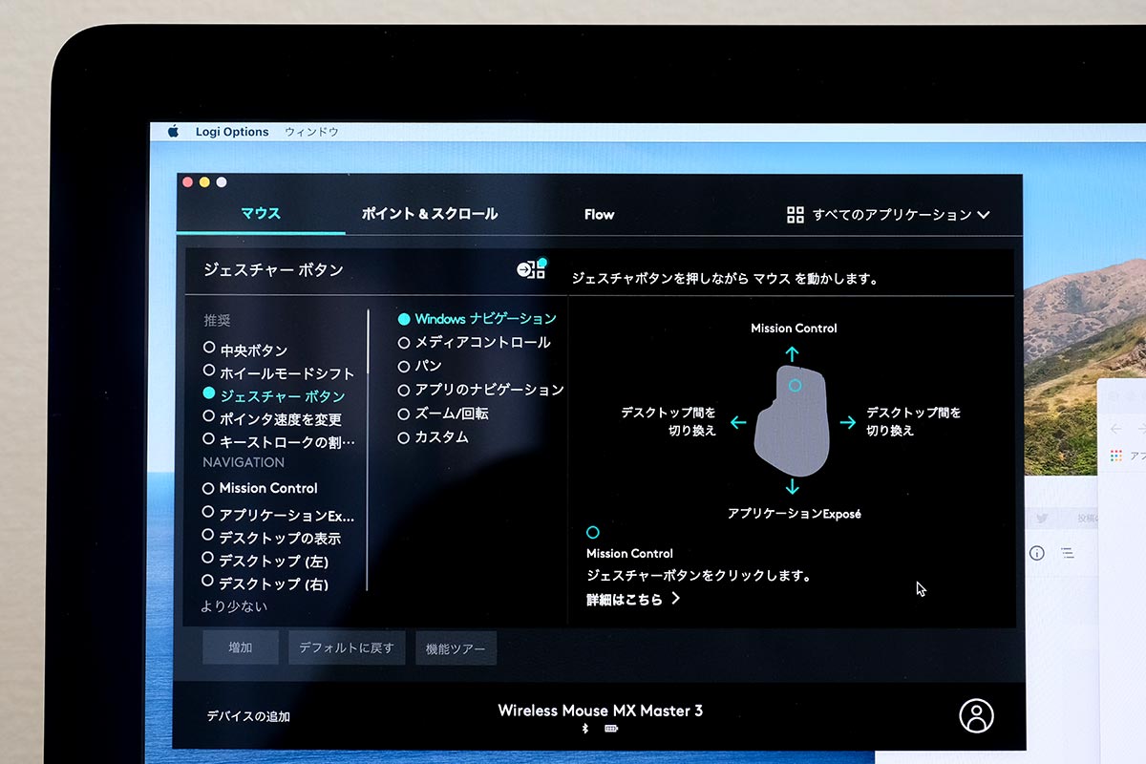1146x764 pixels.
Task: Click the circle icon above Mission Control text
Action: (593, 532)
